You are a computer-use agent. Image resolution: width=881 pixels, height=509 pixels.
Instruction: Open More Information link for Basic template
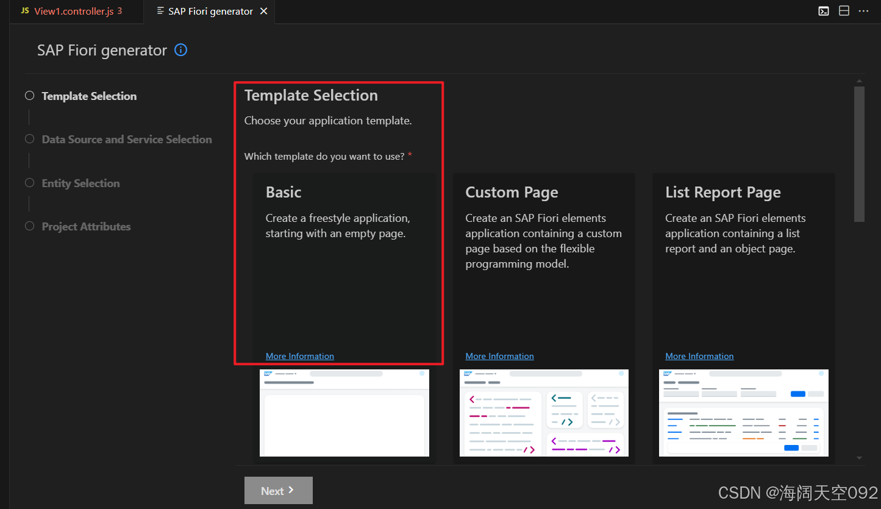tap(300, 356)
